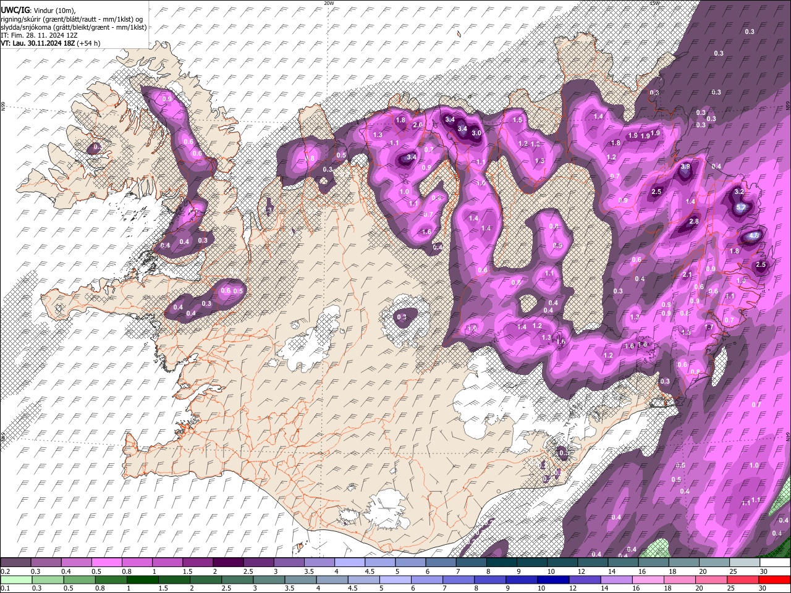Viewport: 791px width, 593px height.
Task: Click the lower legend swatch between 25 and 30
Action: click(744, 579)
